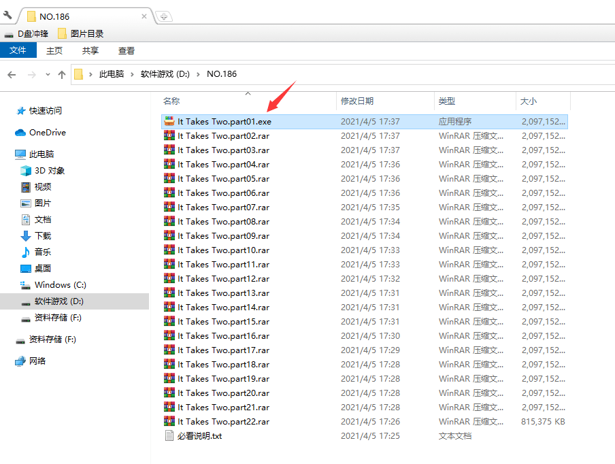This screenshot has width=615, height=464.
Task: Expand chevron after 软件游戏 (D:) breadcrumb
Action: [198, 74]
